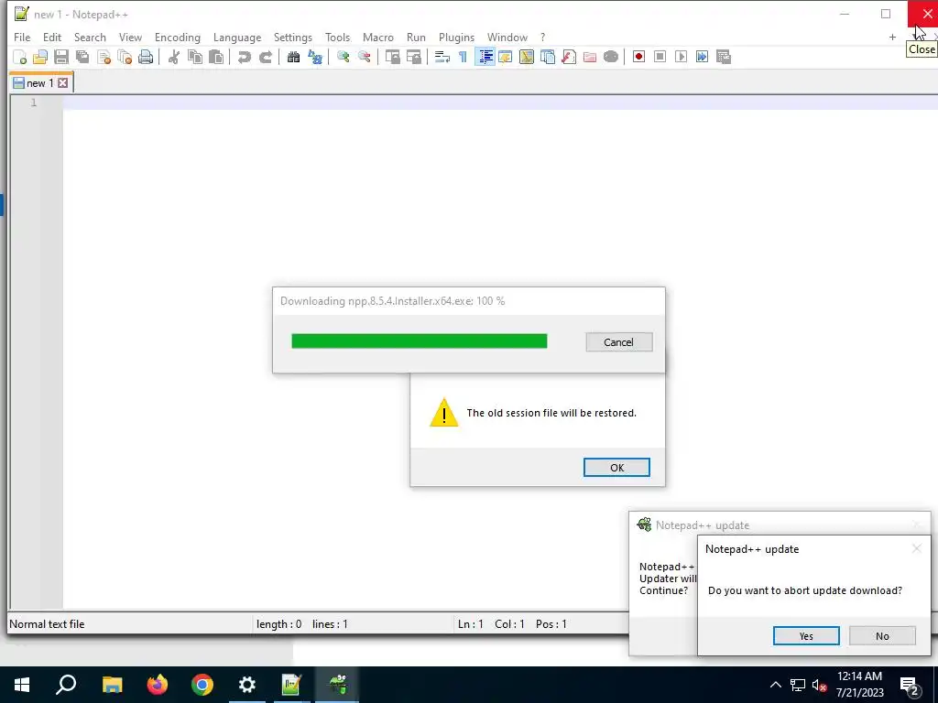Click the Open file toolbar icon

(40, 57)
